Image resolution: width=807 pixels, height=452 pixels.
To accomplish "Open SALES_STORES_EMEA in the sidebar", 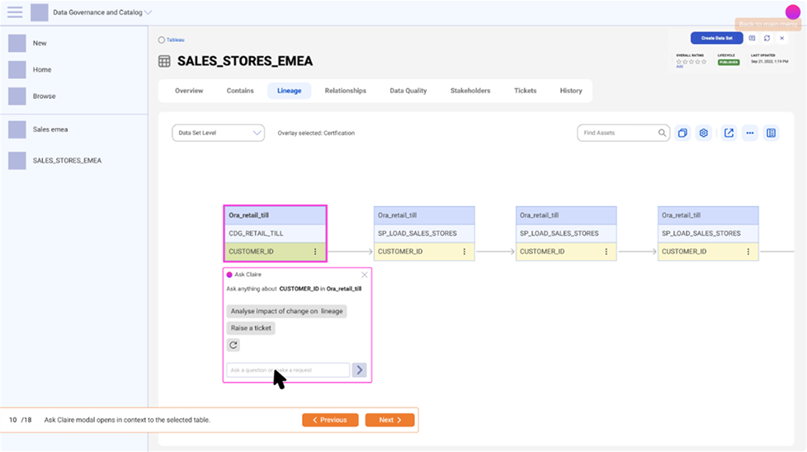I will [67, 161].
